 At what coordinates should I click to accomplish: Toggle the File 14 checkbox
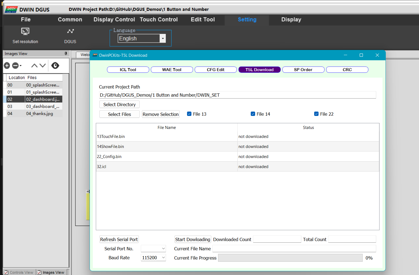(x=253, y=114)
